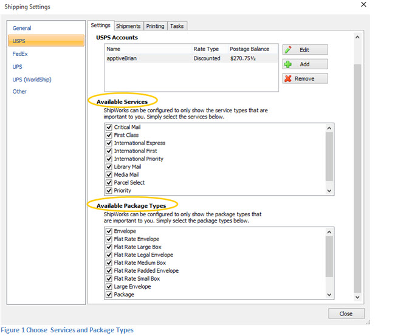Toggle International Express service checkbox

[x=109, y=143]
